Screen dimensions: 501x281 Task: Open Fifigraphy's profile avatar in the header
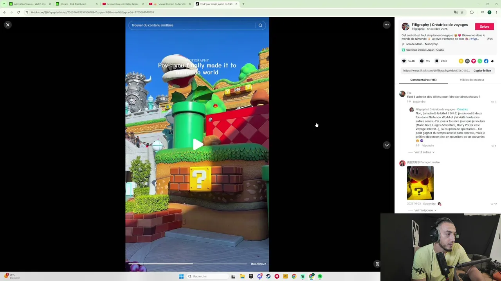pyautogui.click(x=405, y=27)
